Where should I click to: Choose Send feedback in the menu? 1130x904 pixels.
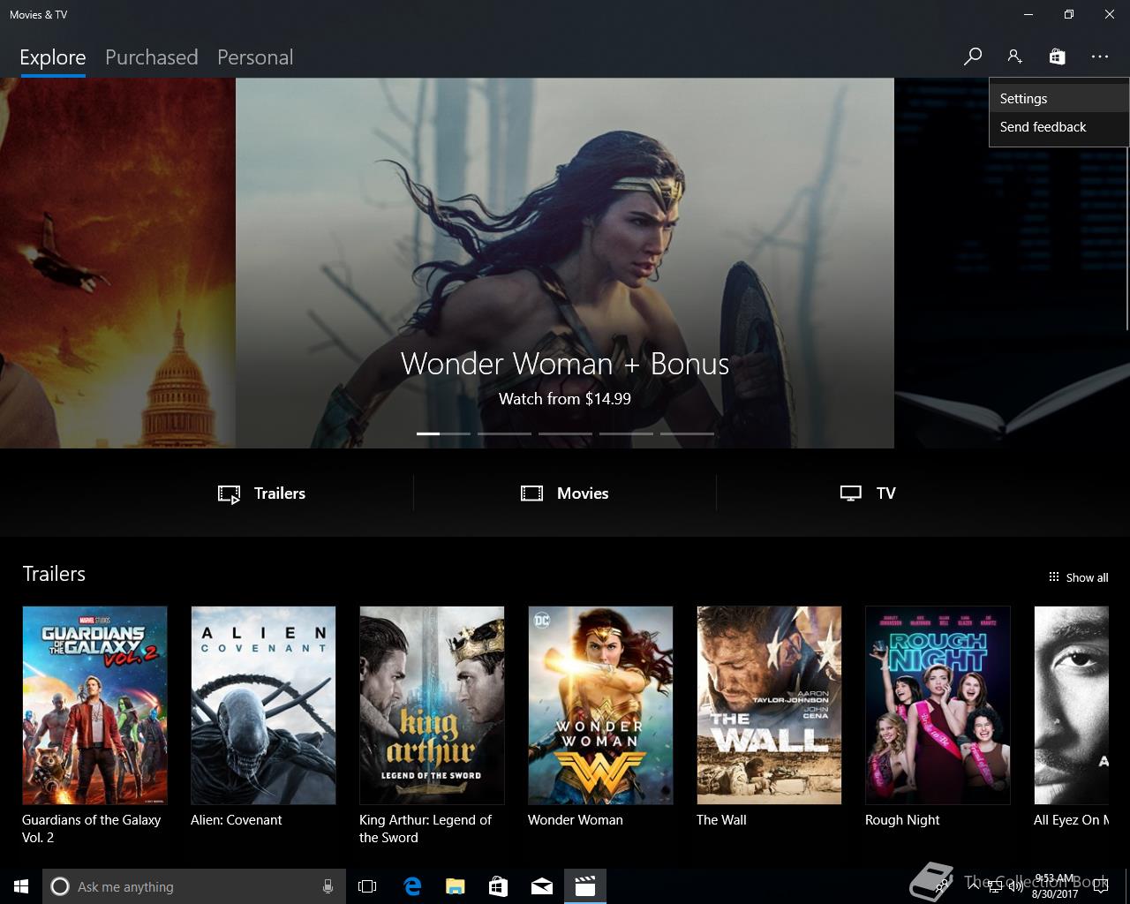coord(1058,127)
